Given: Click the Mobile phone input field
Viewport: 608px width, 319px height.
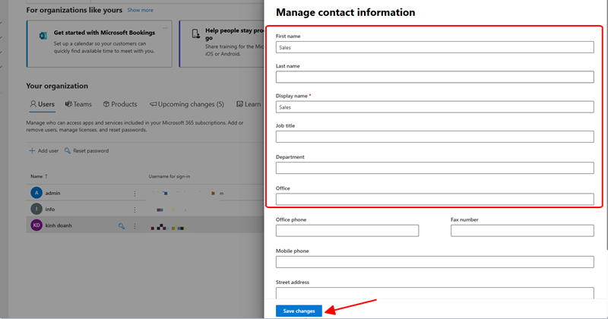Looking at the screenshot, I should pos(434,261).
